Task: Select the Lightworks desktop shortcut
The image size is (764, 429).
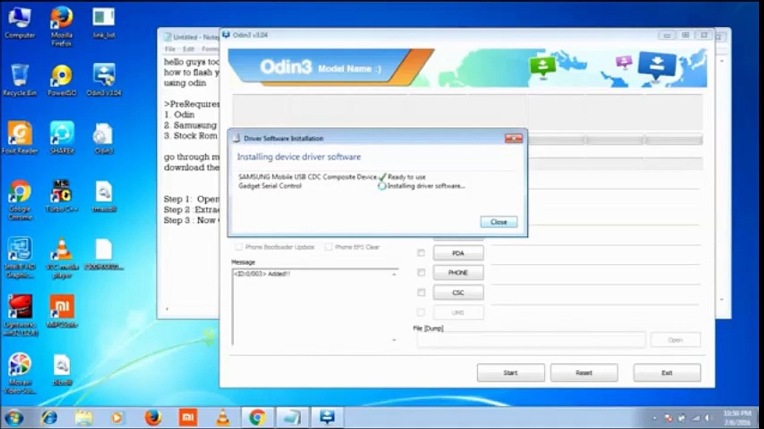Action: (x=19, y=315)
